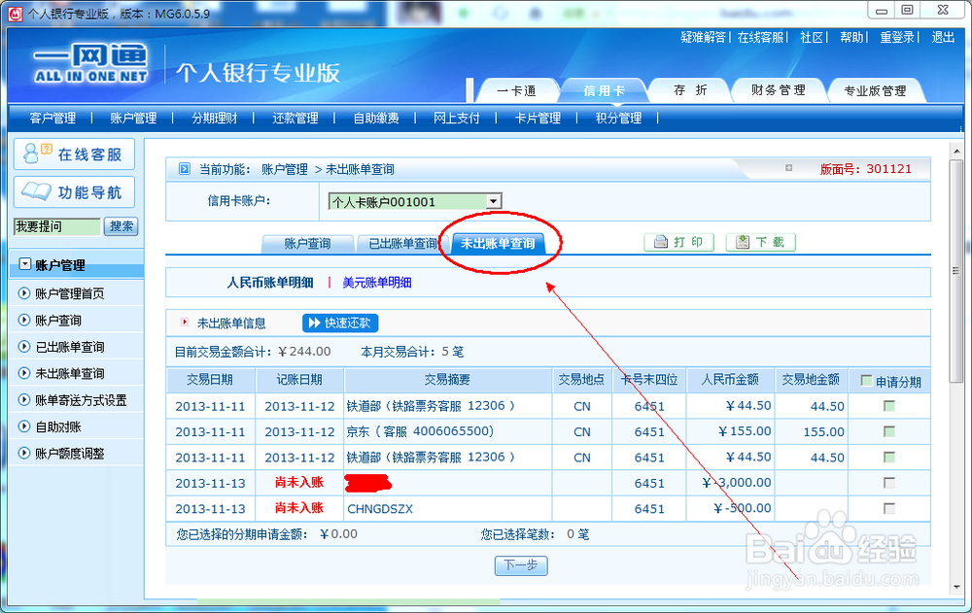Check the installment box on the CHNGDSZX row
972x613 pixels.
click(888, 508)
